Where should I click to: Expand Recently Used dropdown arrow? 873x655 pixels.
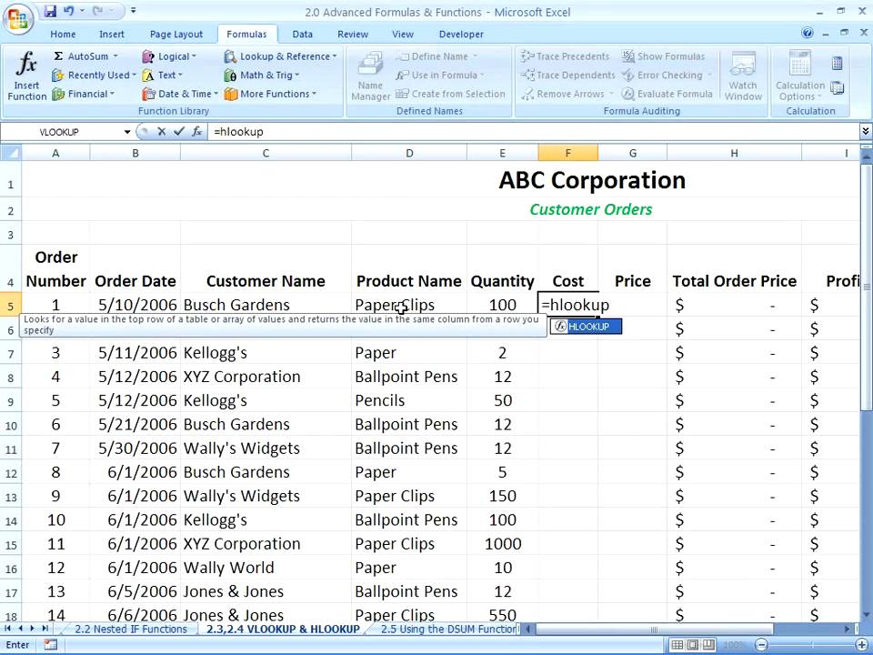(134, 76)
